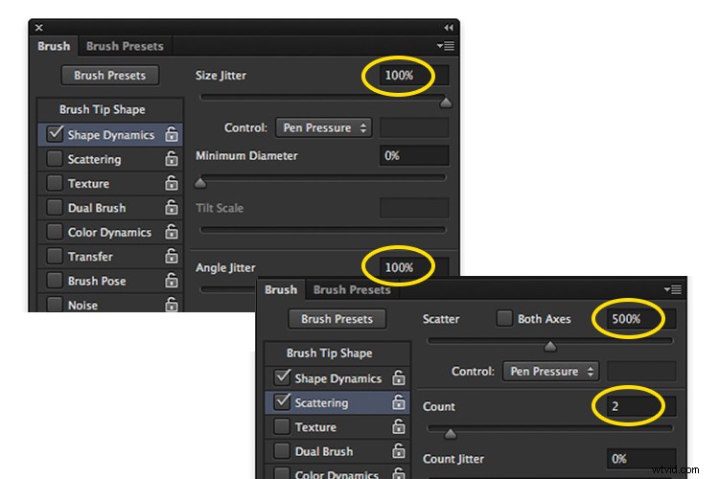Enable the Brush Pose checkbox in upper panel
Screen dimensions: 719x479
pos(55,280)
